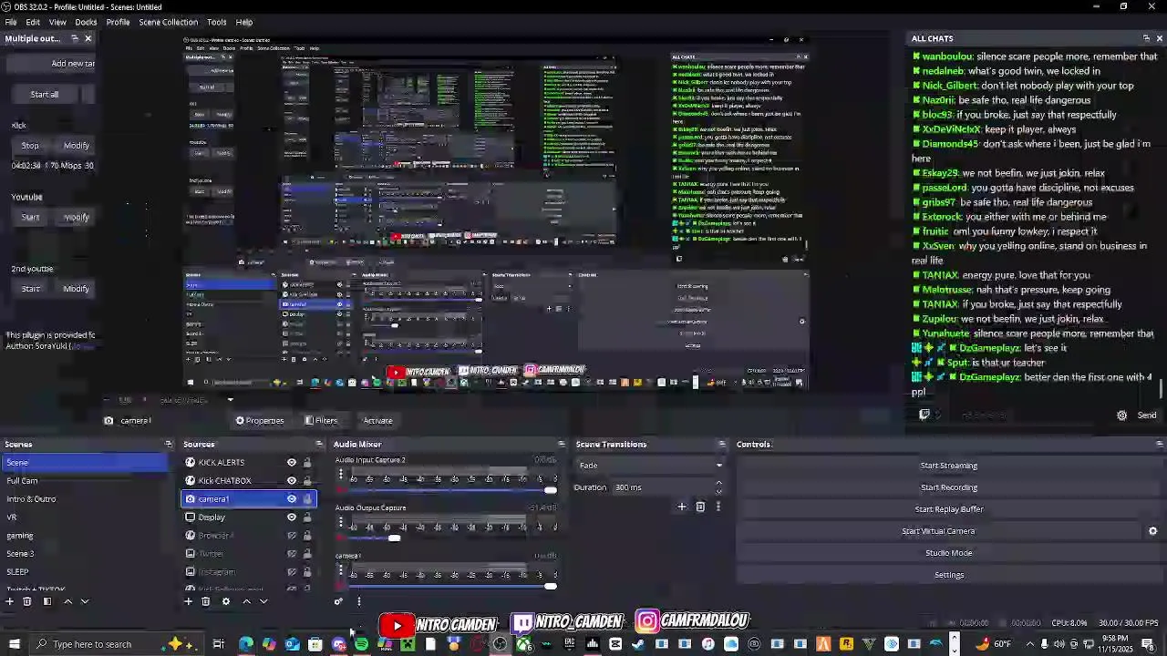Open Audio Input Capture 2 options dots
Viewport: 1167px width, 656px height.
pos(341,474)
